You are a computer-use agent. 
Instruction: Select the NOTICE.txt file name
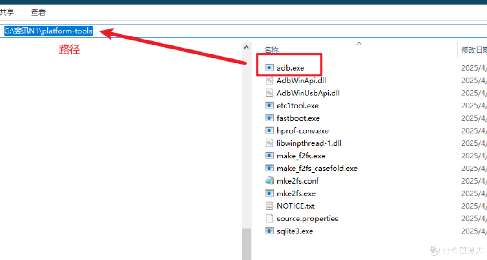(296, 206)
